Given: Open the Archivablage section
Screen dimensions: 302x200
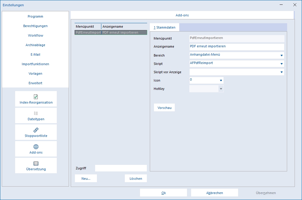Looking at the screenshot, I should (x=35, y=45).
